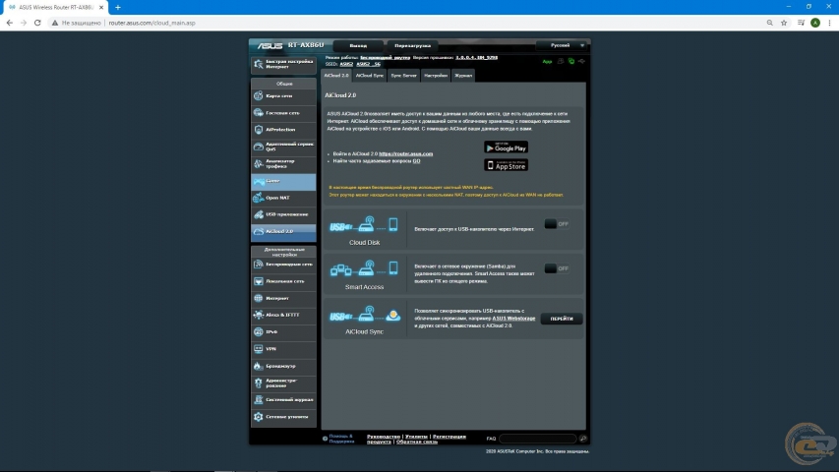The image size is (839, 472).
Task: Open Network Tools gear sidebar item
Action: pyautogui.click(x=283, y=417)
